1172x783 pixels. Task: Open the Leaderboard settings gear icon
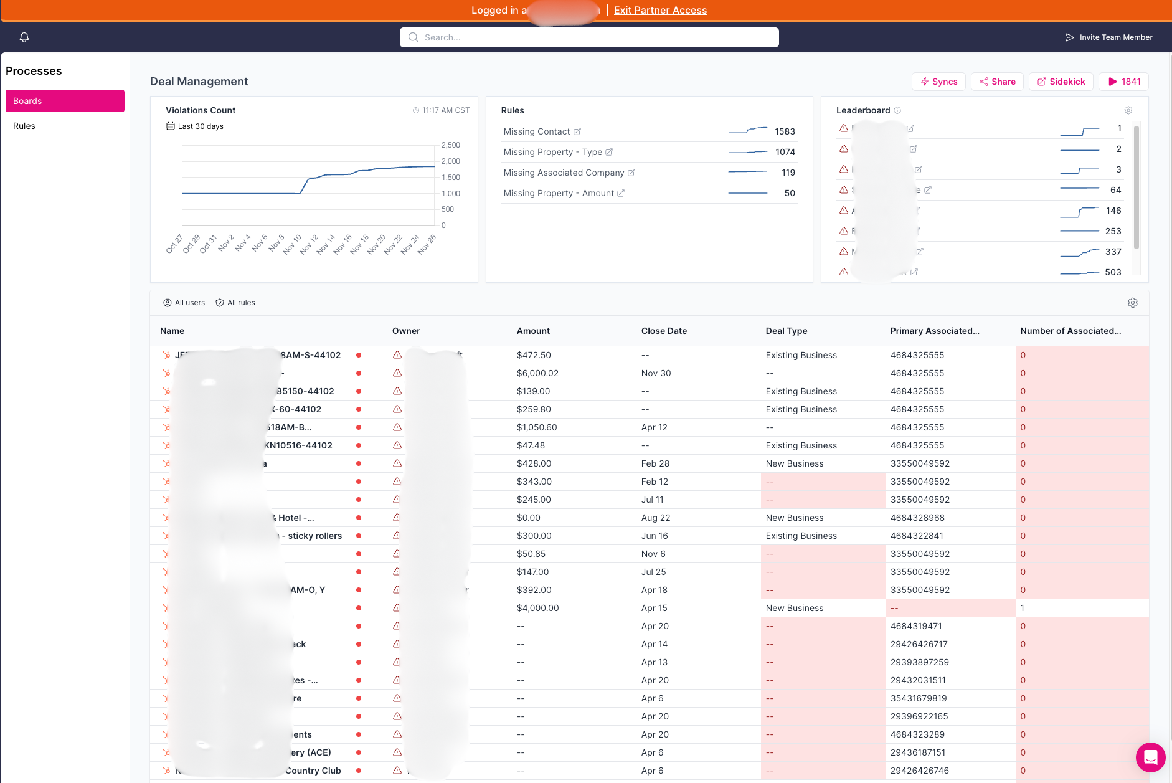[x=1128, y=110]
